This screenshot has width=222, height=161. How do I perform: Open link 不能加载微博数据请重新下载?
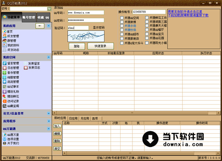(x=188, y=15)
